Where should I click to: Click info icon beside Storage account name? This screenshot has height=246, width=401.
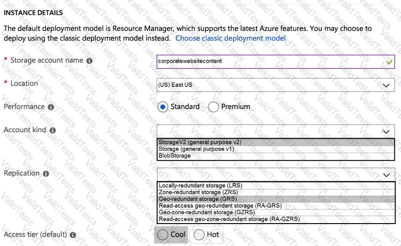coord(89,61)
